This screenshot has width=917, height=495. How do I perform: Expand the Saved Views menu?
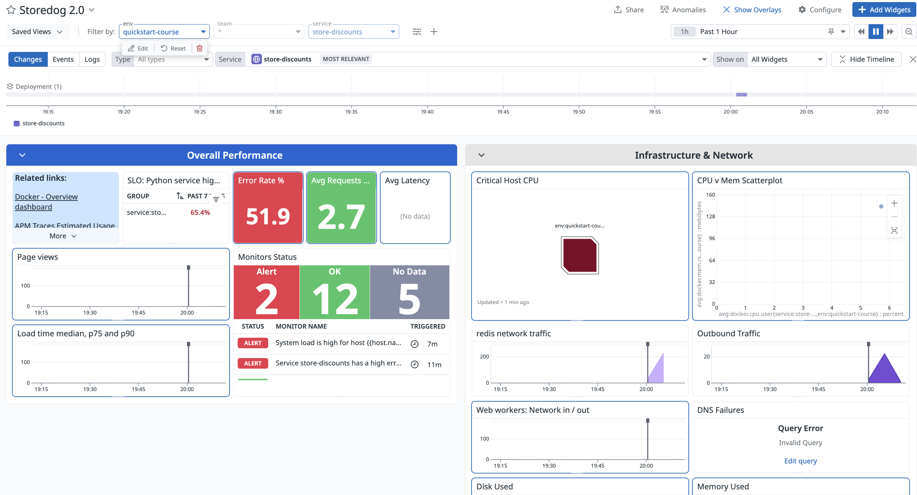pyautogui.click(x=37, y=32)
